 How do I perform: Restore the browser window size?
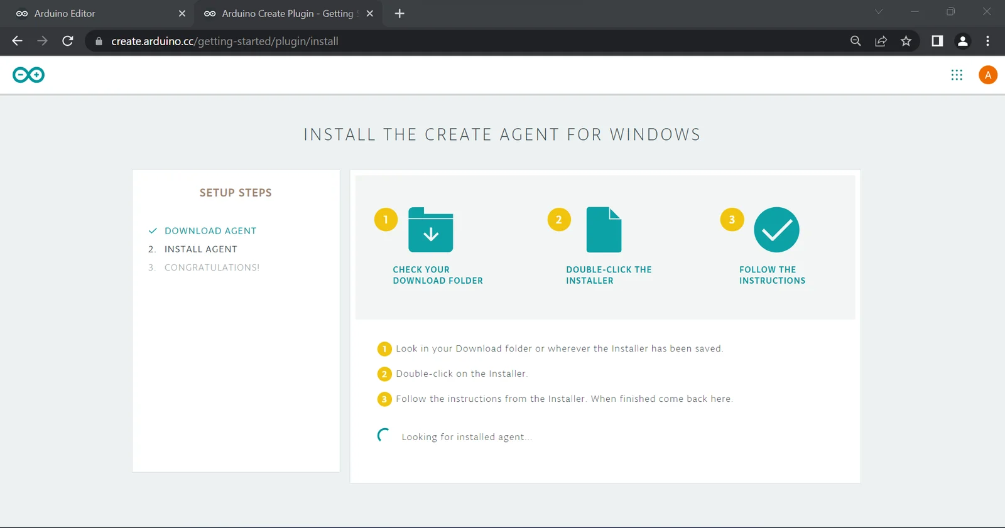tap(950, 12)
